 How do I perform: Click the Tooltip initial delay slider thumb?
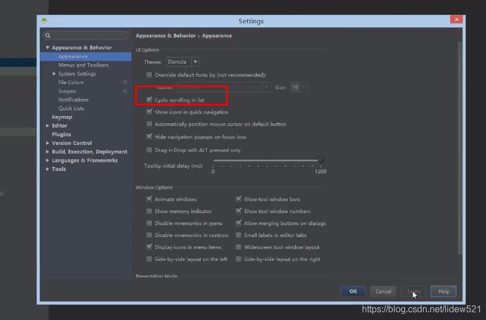(x=320, y=160)
